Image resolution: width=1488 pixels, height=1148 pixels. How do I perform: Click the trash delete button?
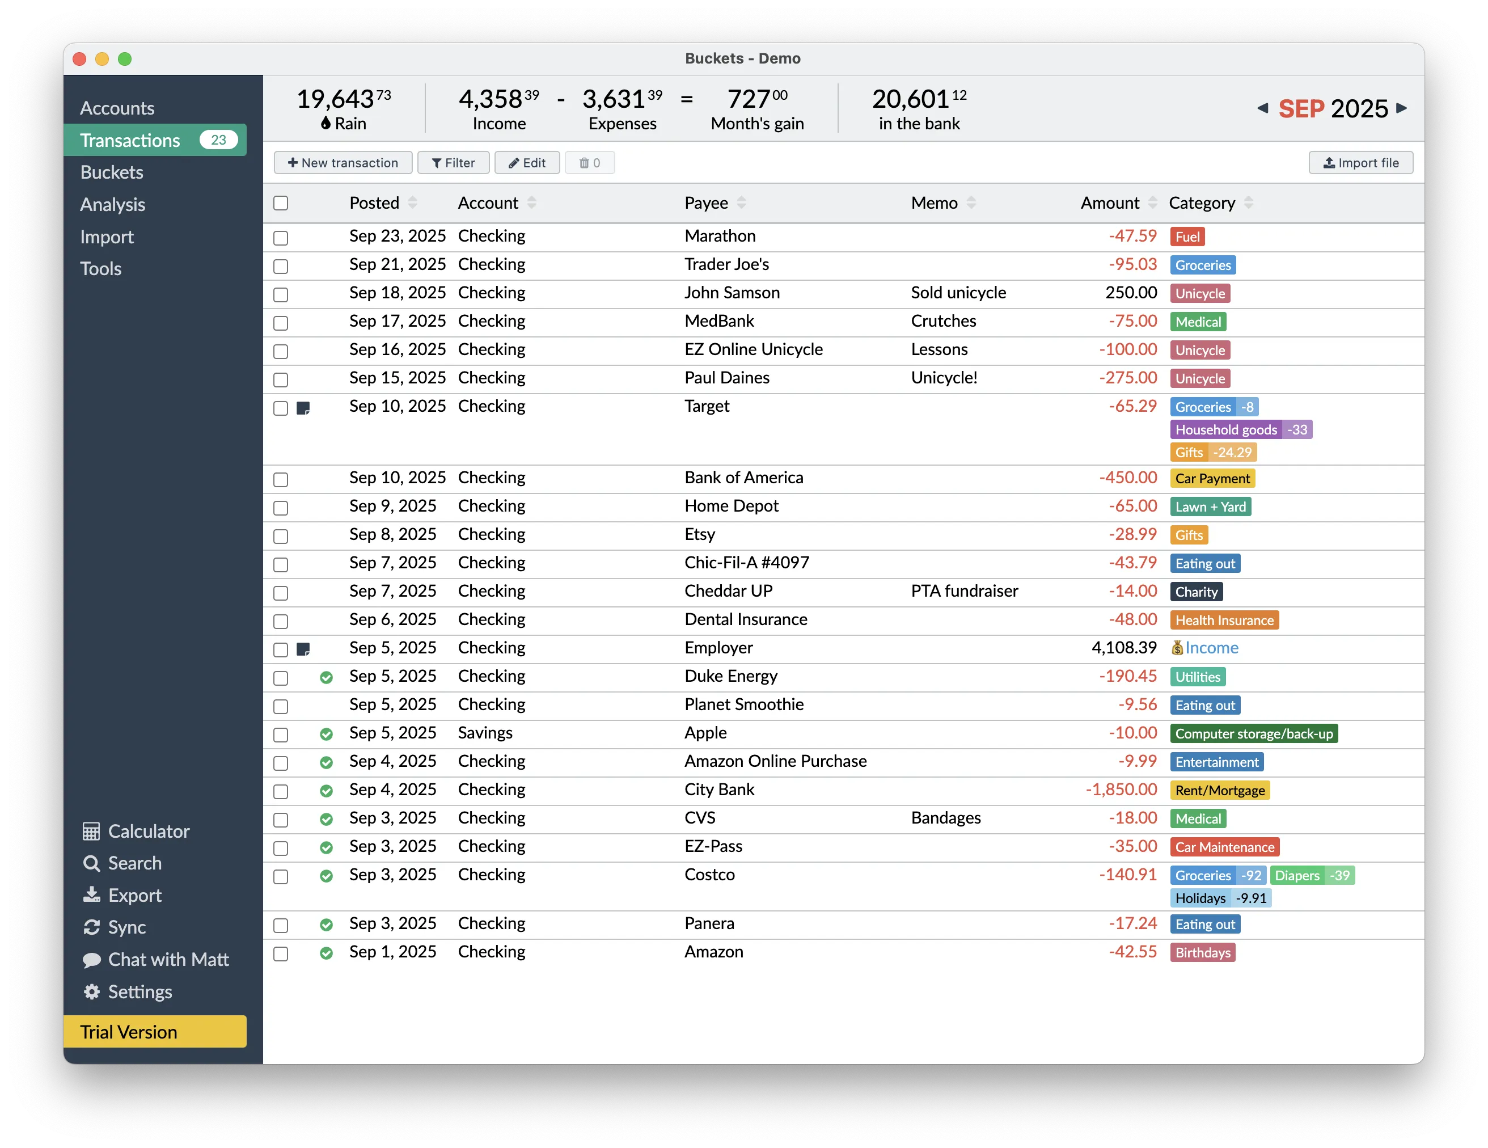[x=589, y=163]
